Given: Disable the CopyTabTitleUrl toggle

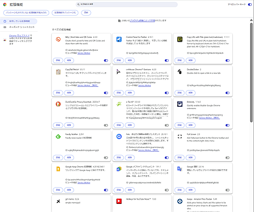Looking at the screenshot, I should [x=106, y=93].
